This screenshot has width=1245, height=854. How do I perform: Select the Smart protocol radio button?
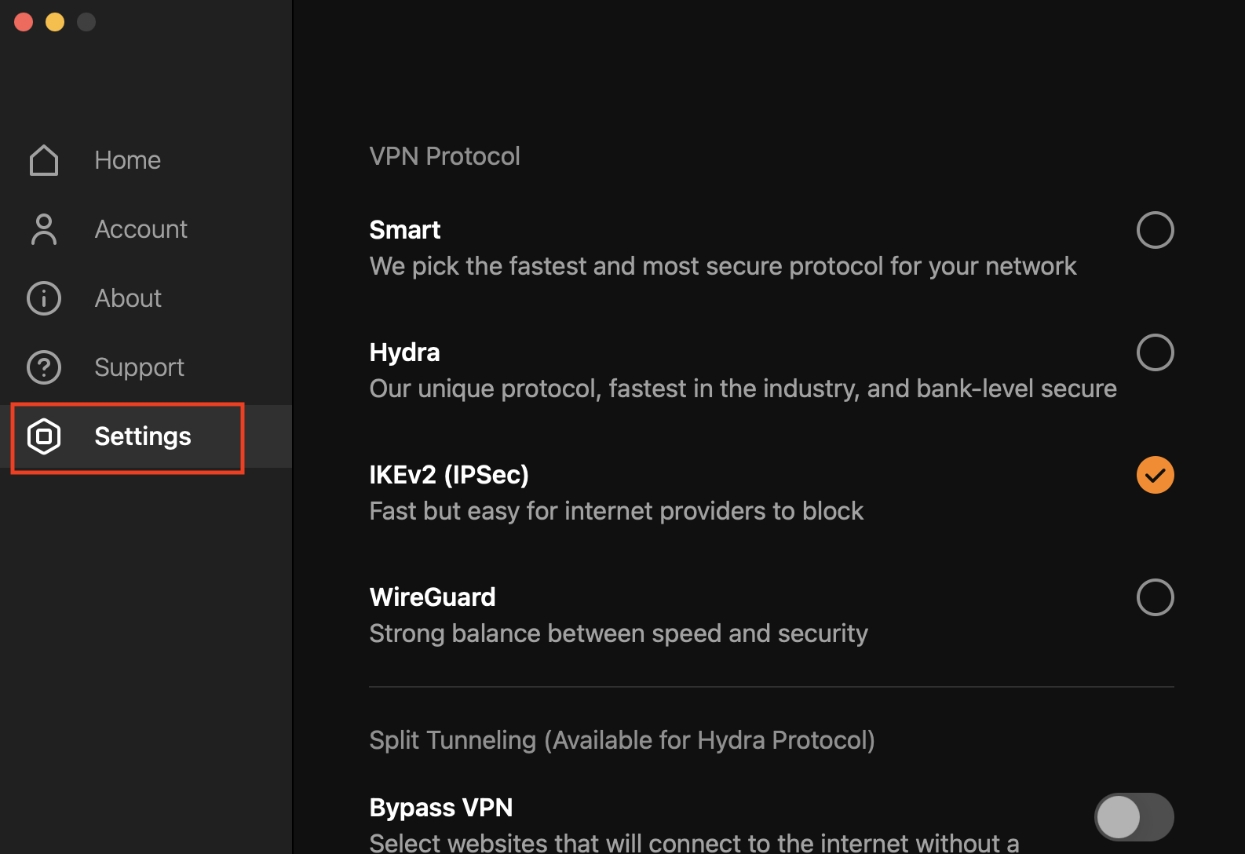1156,230
